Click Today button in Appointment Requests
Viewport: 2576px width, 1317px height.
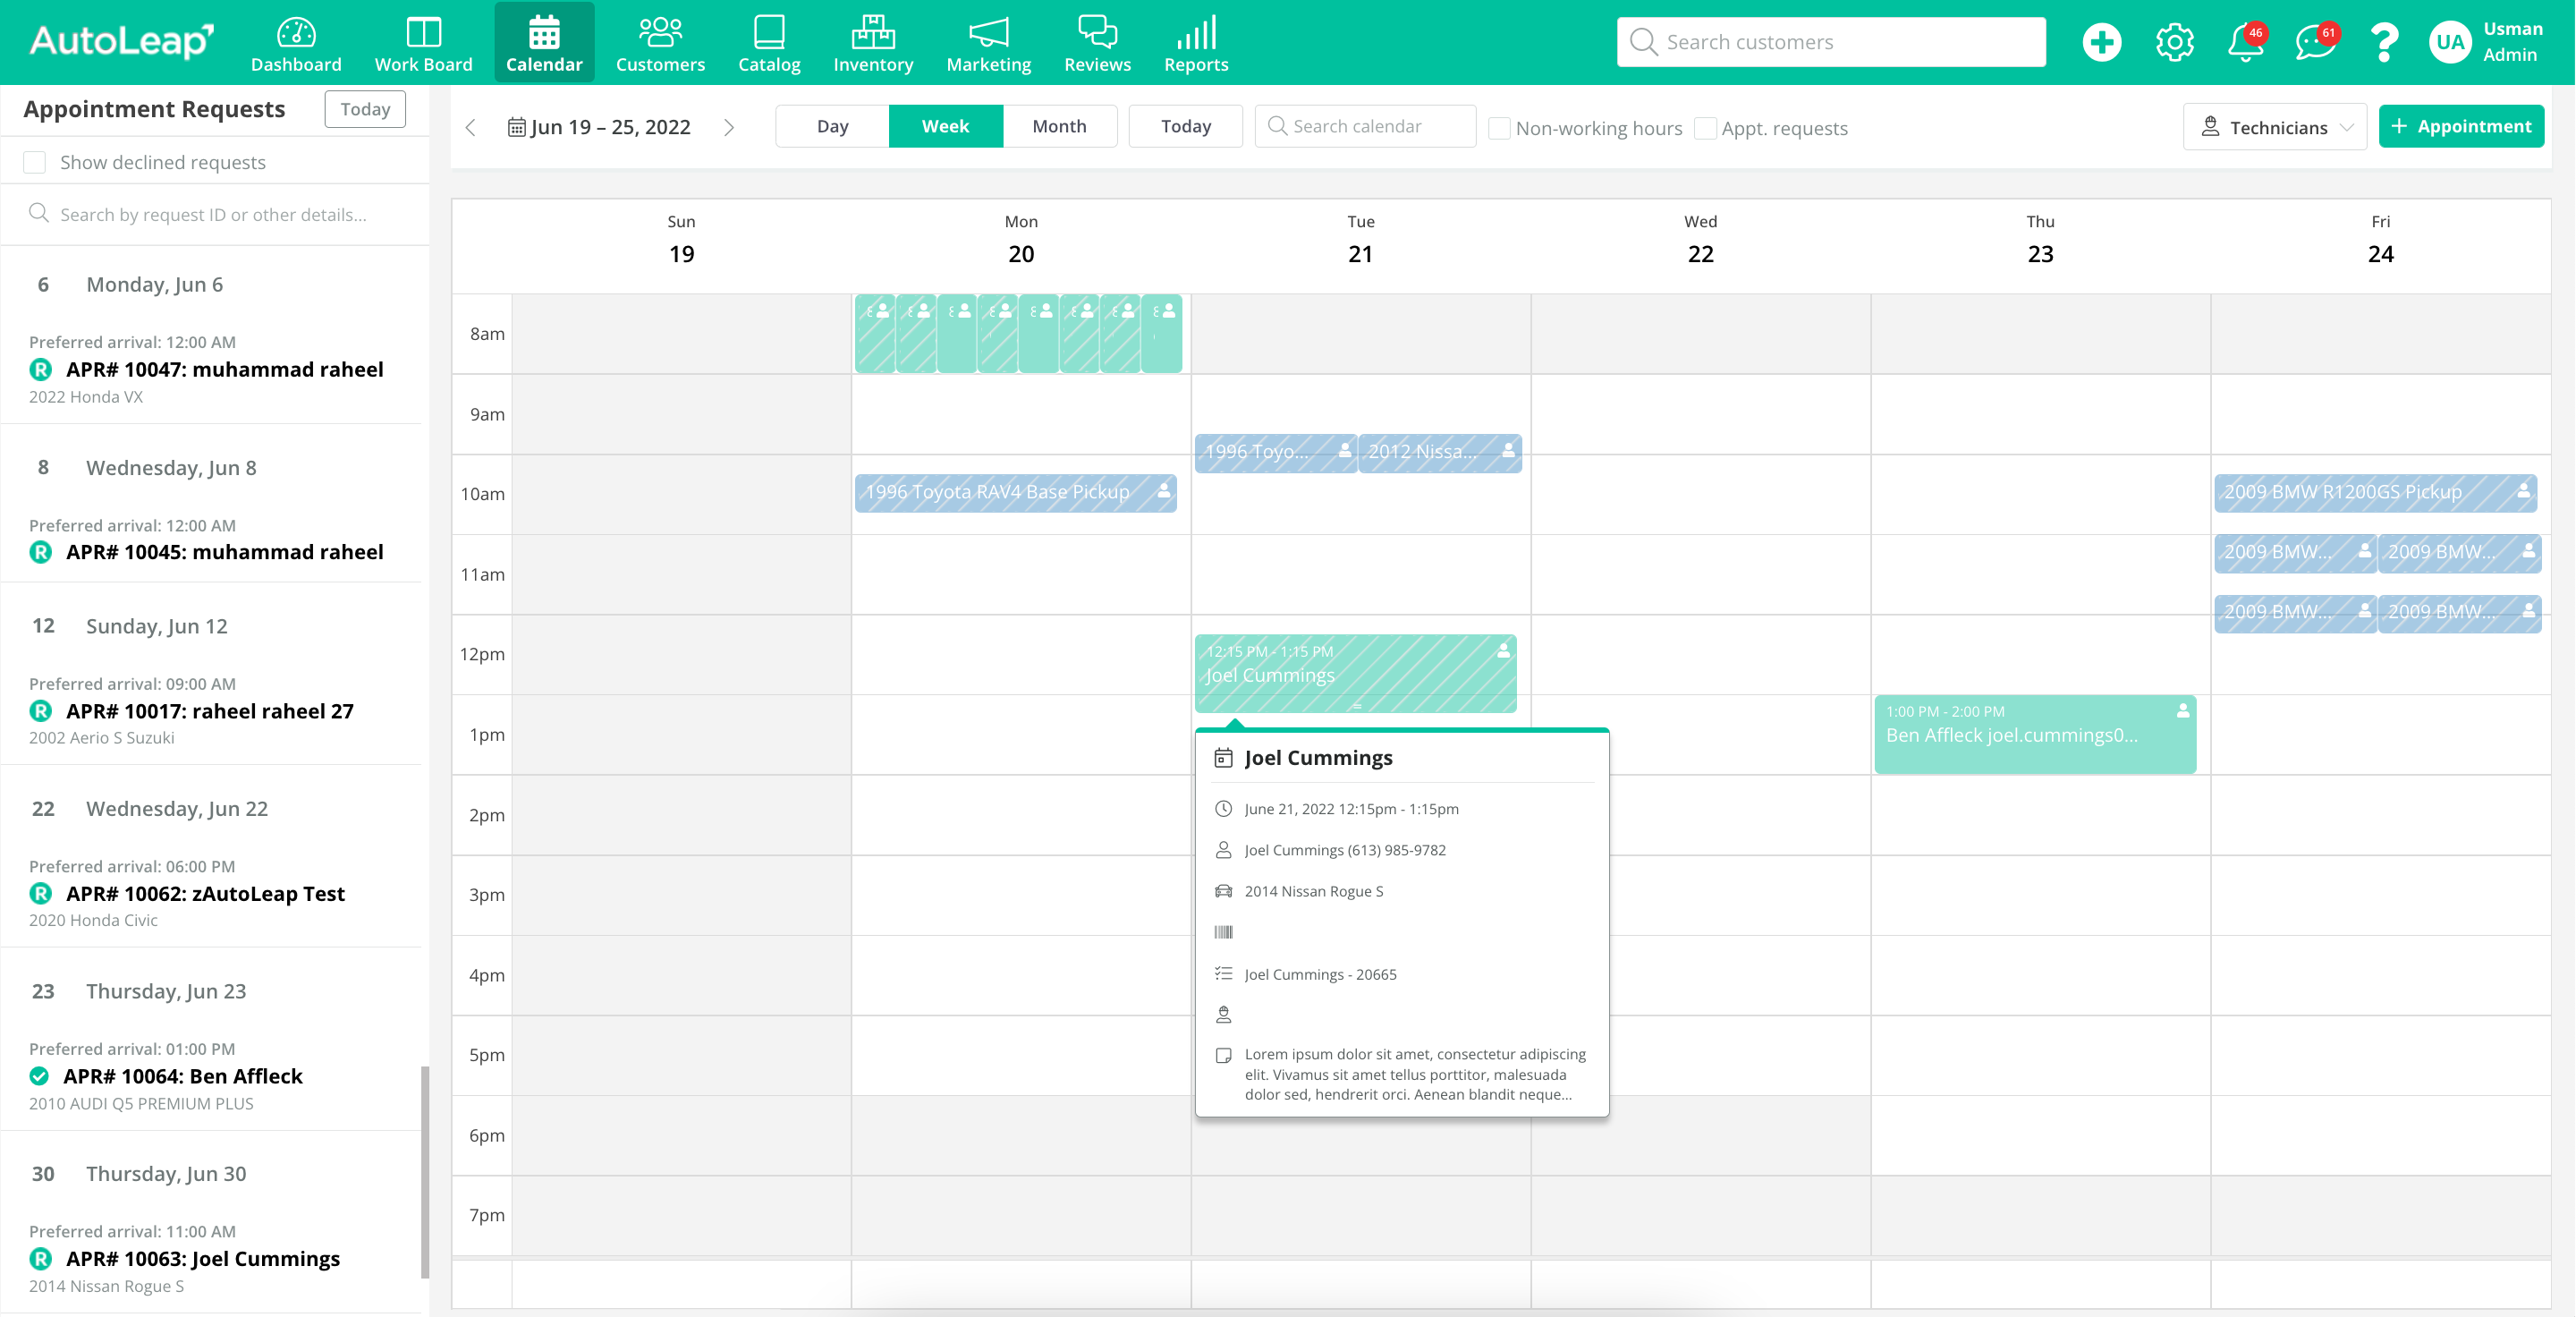[365, 109]
